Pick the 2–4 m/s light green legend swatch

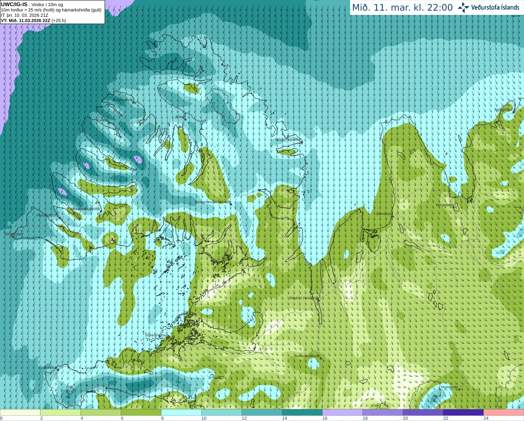pyautogui.click(x=61, y=412)
